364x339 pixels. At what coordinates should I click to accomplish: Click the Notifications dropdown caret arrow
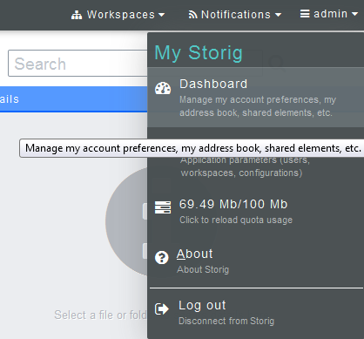278,15
